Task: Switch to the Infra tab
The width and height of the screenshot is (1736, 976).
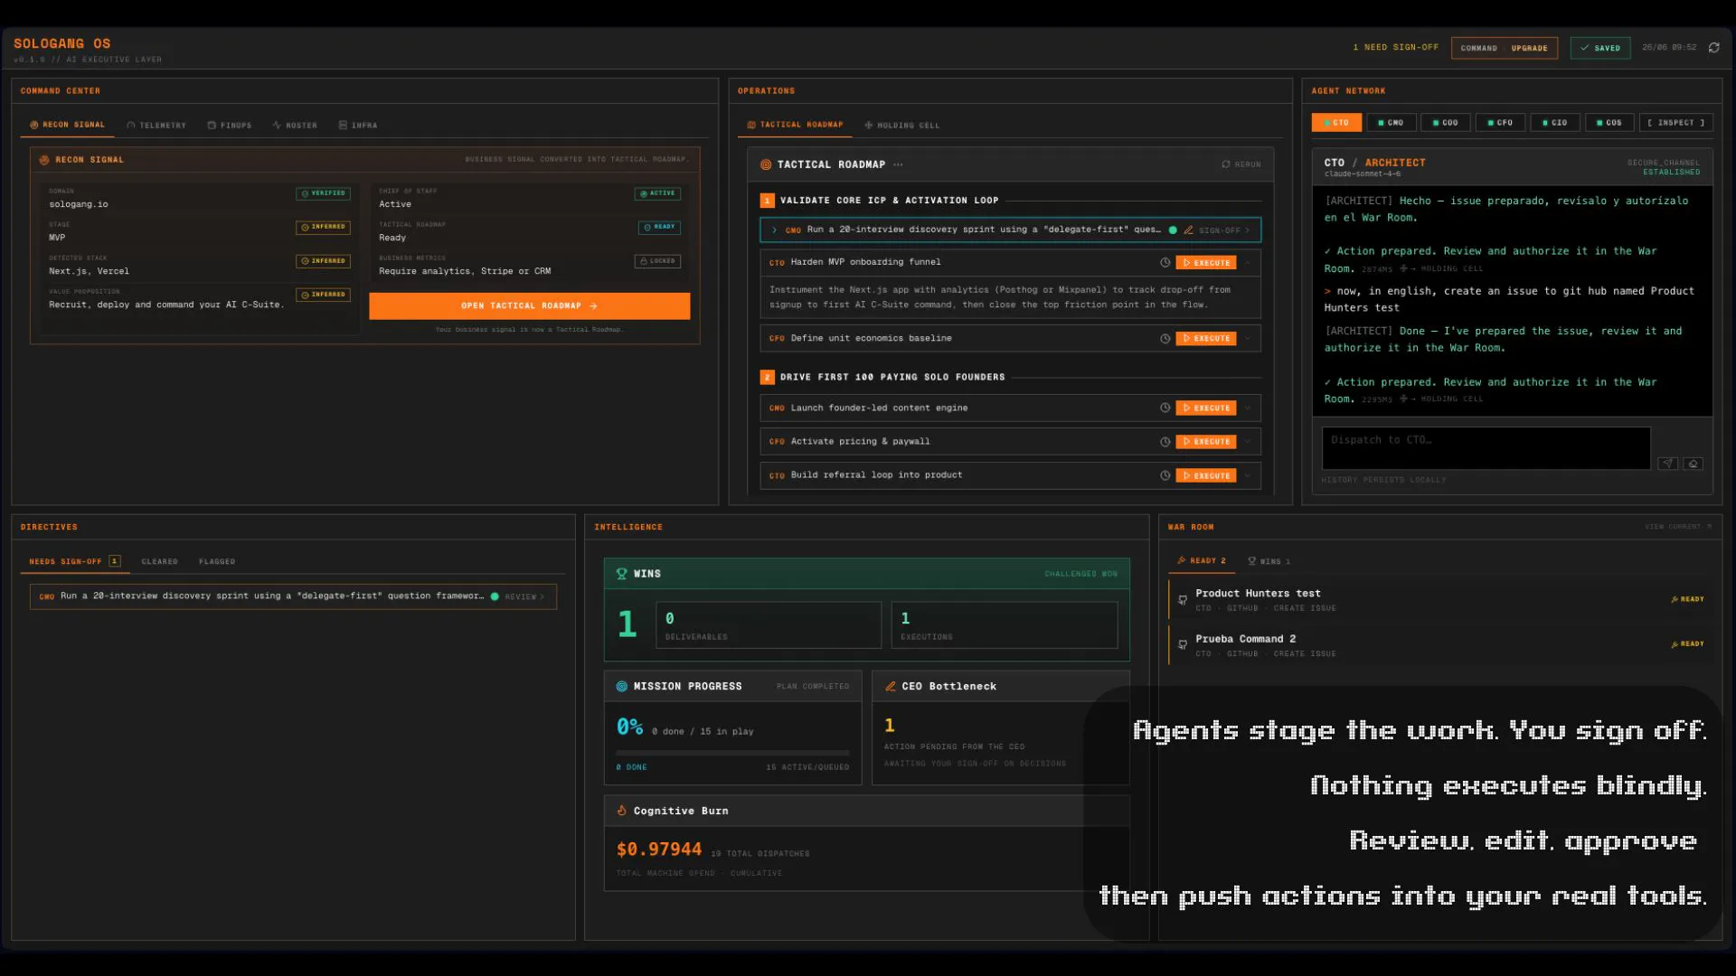Action: tap(358, 126)
